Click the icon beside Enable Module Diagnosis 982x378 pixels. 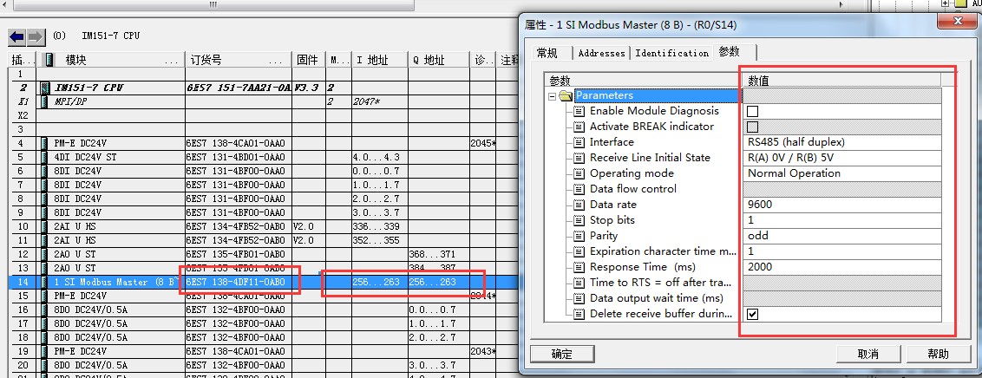coord(579,111)
